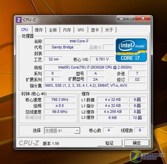The height and width of the screenshot is (164, 167).
Task: Click the CPU-Z purple Z title icon
Action: pyautogui.click(x=19, y=20)
